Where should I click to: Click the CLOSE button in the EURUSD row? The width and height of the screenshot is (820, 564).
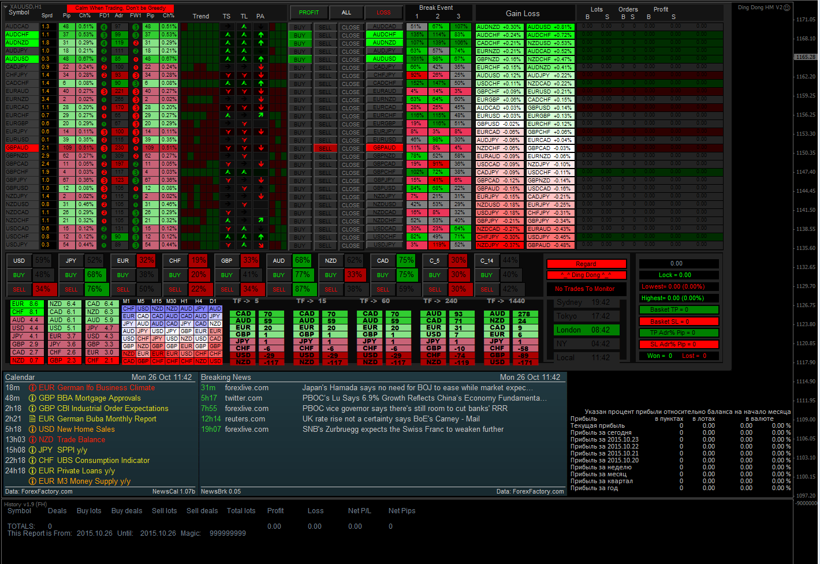tap(351, 140)
